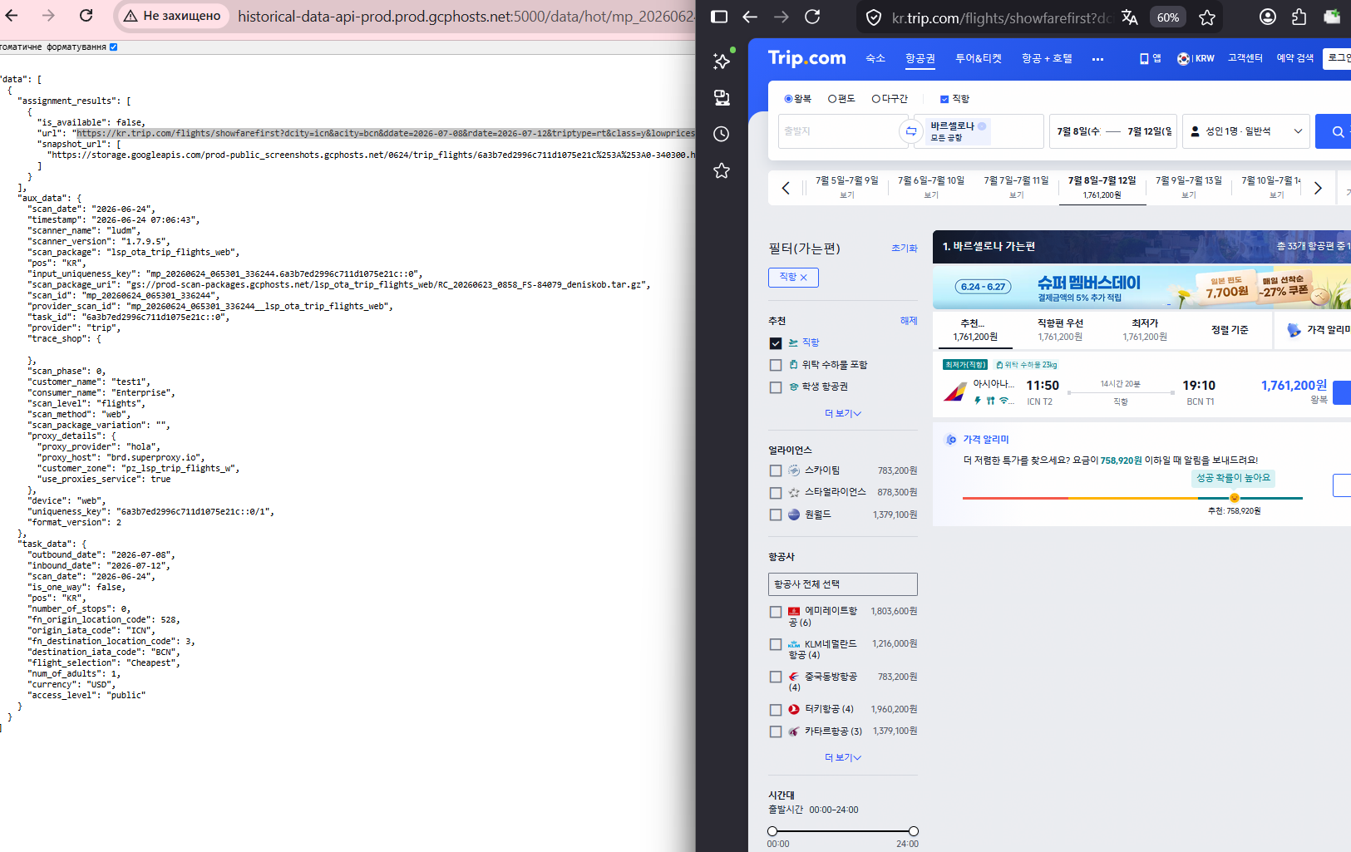Uncheck 직항 in the 추천 filter list
The image size is (1351, 852).
click(x=776, y=343)
